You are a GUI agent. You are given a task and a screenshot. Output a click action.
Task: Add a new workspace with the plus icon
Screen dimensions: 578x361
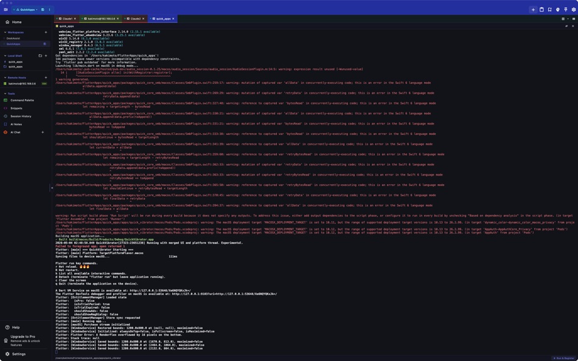(46, 32)
